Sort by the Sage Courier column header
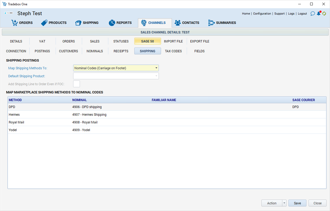This screenshot has width=330, height=211. pos(304,100)
